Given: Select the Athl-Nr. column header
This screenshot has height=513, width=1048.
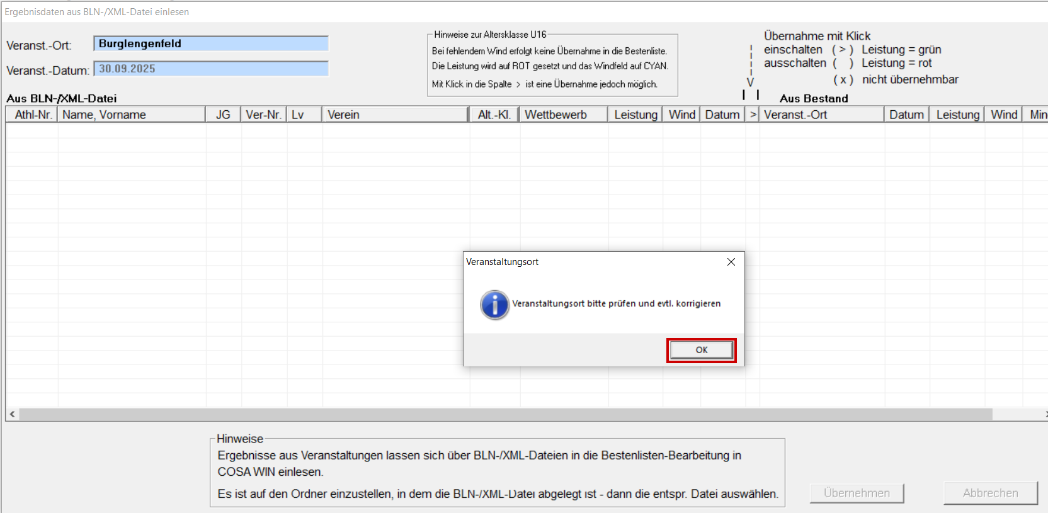Looking at the screenshot, I should tap(33, 115).
